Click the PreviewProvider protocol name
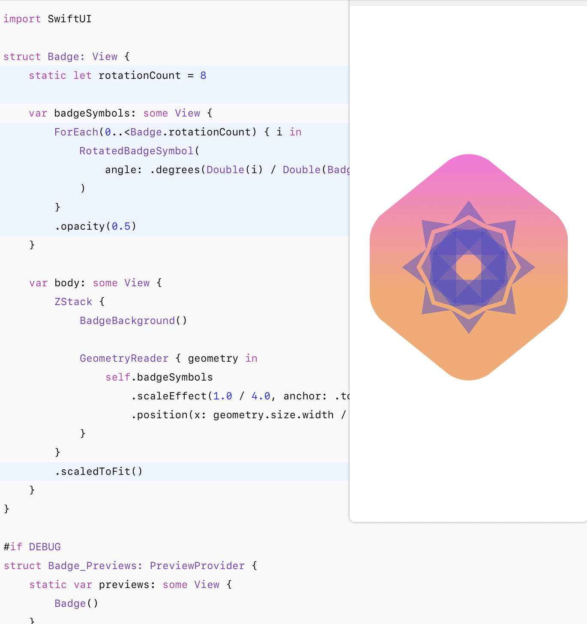The width and height of the screenshot is (587, 624). tap(197, 566)
